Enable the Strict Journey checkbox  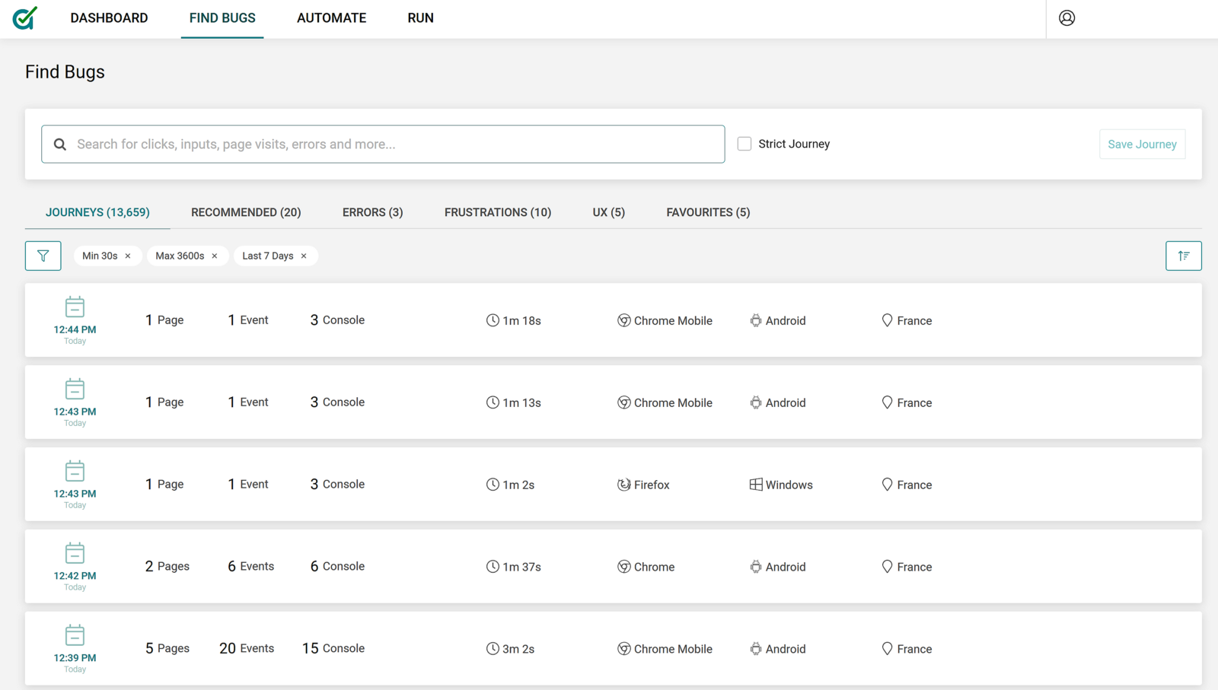click(x=745, y=144)
